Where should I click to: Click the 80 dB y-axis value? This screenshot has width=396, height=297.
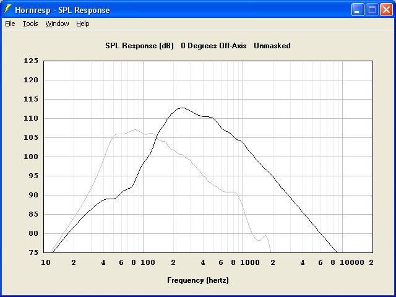pyautogui.click(x=33, y=234)
